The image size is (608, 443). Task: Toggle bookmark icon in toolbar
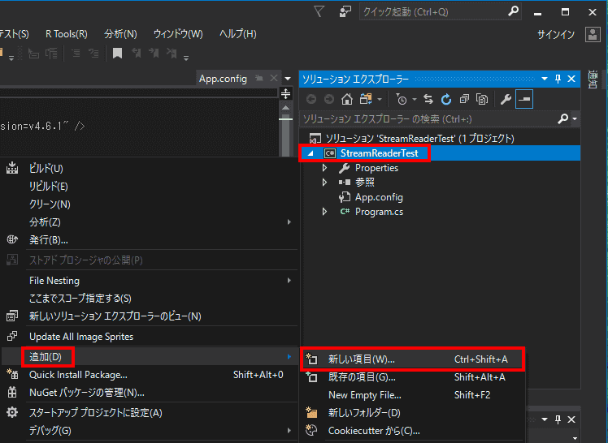click(x=117, y=53)
